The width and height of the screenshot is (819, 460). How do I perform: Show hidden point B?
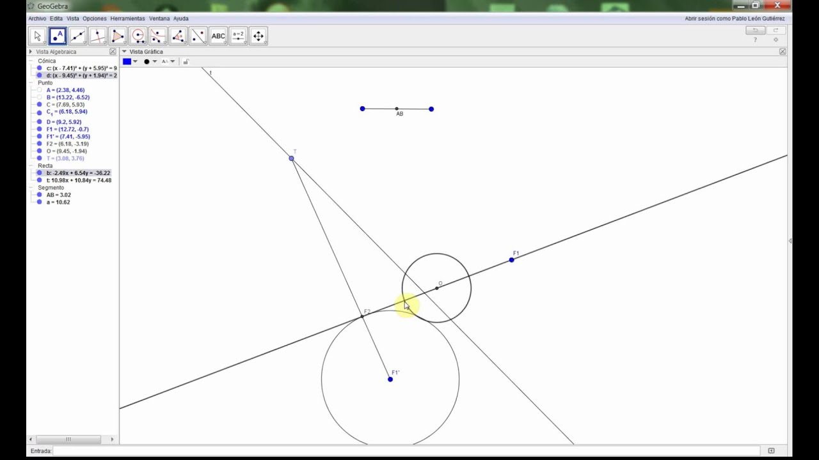(40, 98)
